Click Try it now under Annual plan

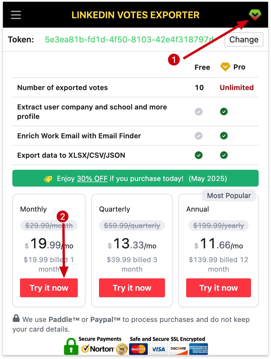(x=218, y=288)
